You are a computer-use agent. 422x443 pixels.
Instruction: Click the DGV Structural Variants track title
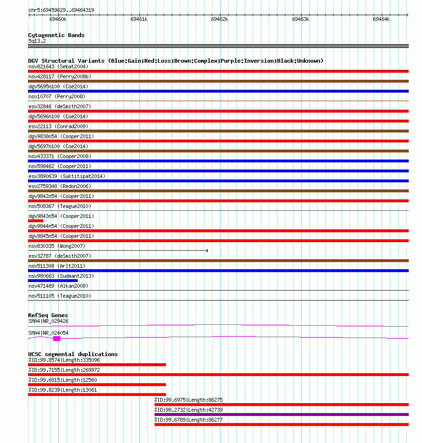pyautogui.click(x=176, y=61)
